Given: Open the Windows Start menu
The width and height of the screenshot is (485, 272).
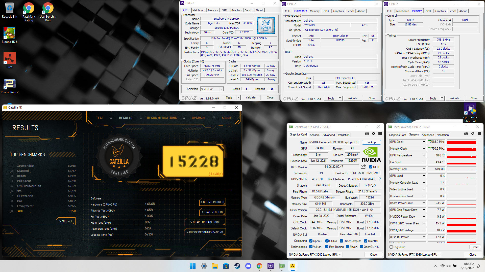Looking at the screenshot, I should point(192,266).
